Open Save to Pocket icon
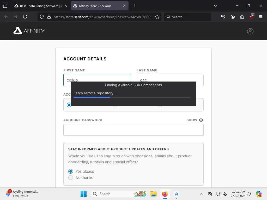 click(x=223, y=17)
